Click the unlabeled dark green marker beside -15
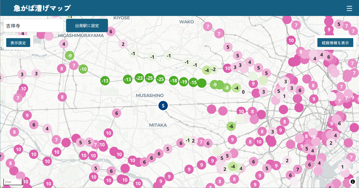 [202, 83]
